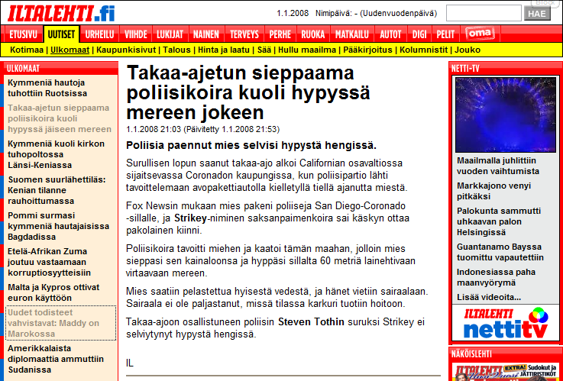Image resolution: width=563 pixels, height=381 pixels.
Task: Click the Iltalehti.fi logo
Action: point(61,14)
